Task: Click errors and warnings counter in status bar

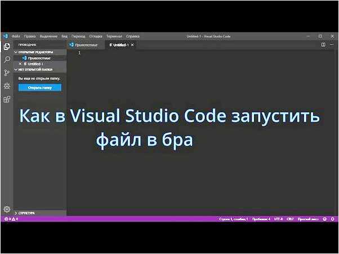Action: point(11,219)
